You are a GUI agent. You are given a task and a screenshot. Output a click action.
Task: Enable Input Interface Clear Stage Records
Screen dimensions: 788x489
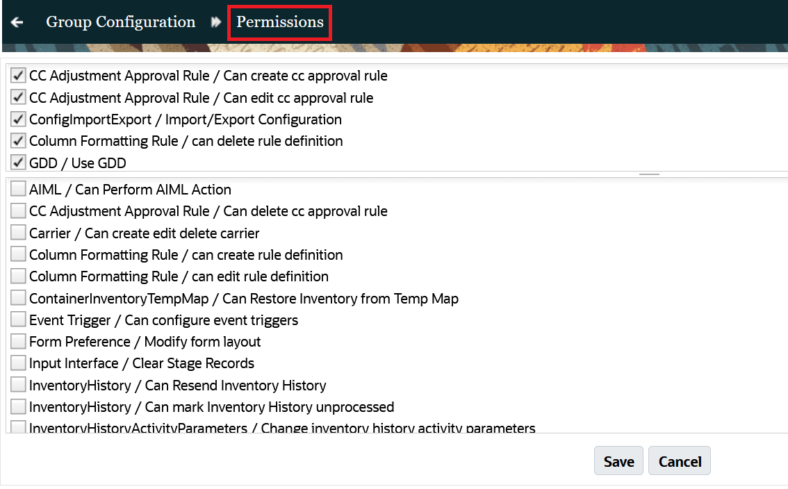18,363
